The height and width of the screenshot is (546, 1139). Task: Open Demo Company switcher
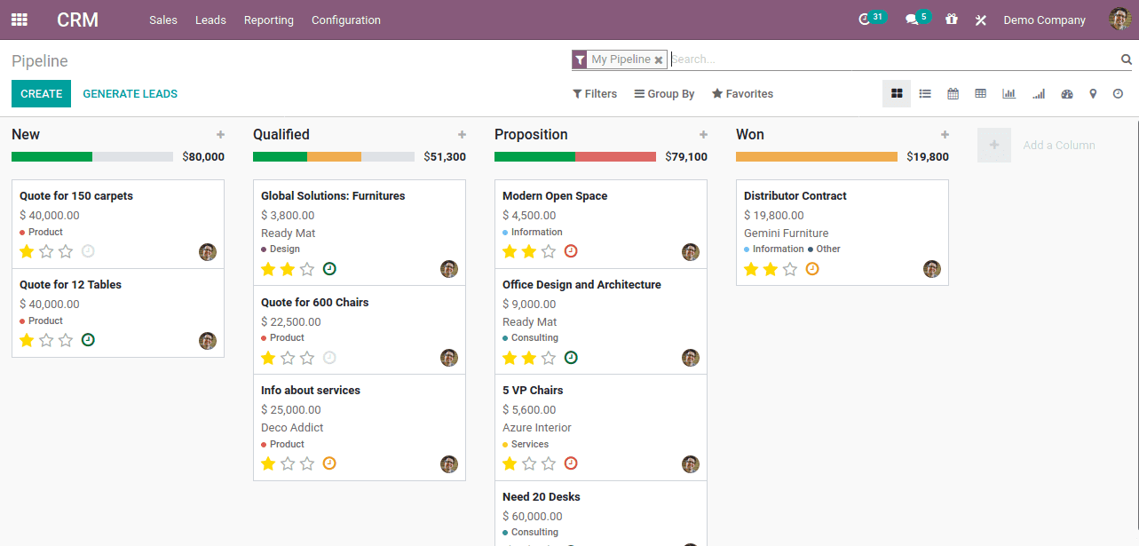tap(1044, 20)
